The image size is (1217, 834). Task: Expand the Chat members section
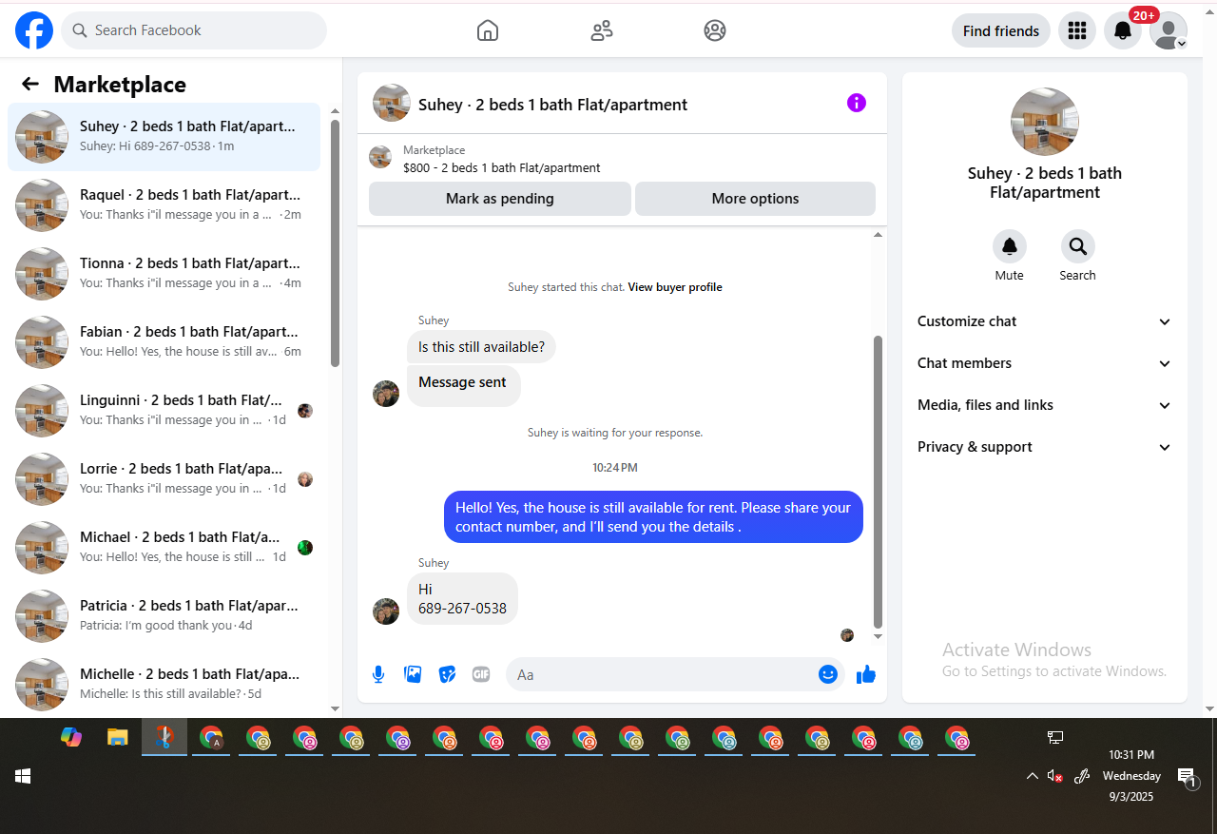pyautogui.click(x=1045, y=363)
